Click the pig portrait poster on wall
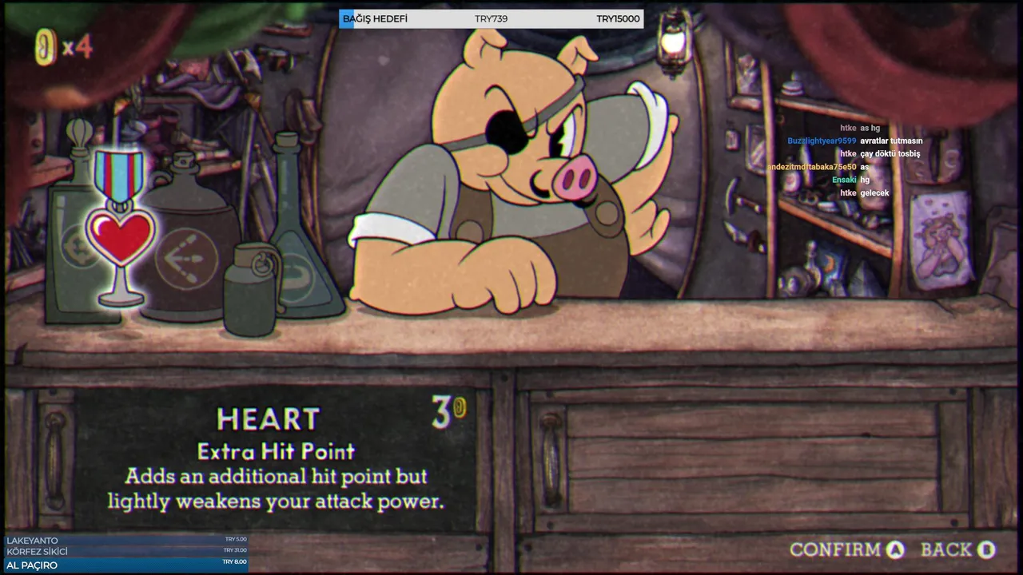 [942, 240]
